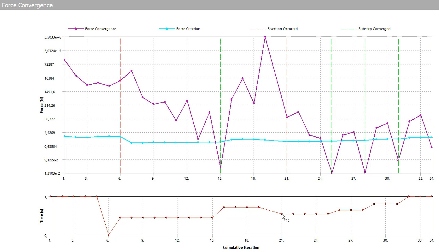Click the cyan Force Criterion legend marker
439x252 pixels.
tap(167, 29)
